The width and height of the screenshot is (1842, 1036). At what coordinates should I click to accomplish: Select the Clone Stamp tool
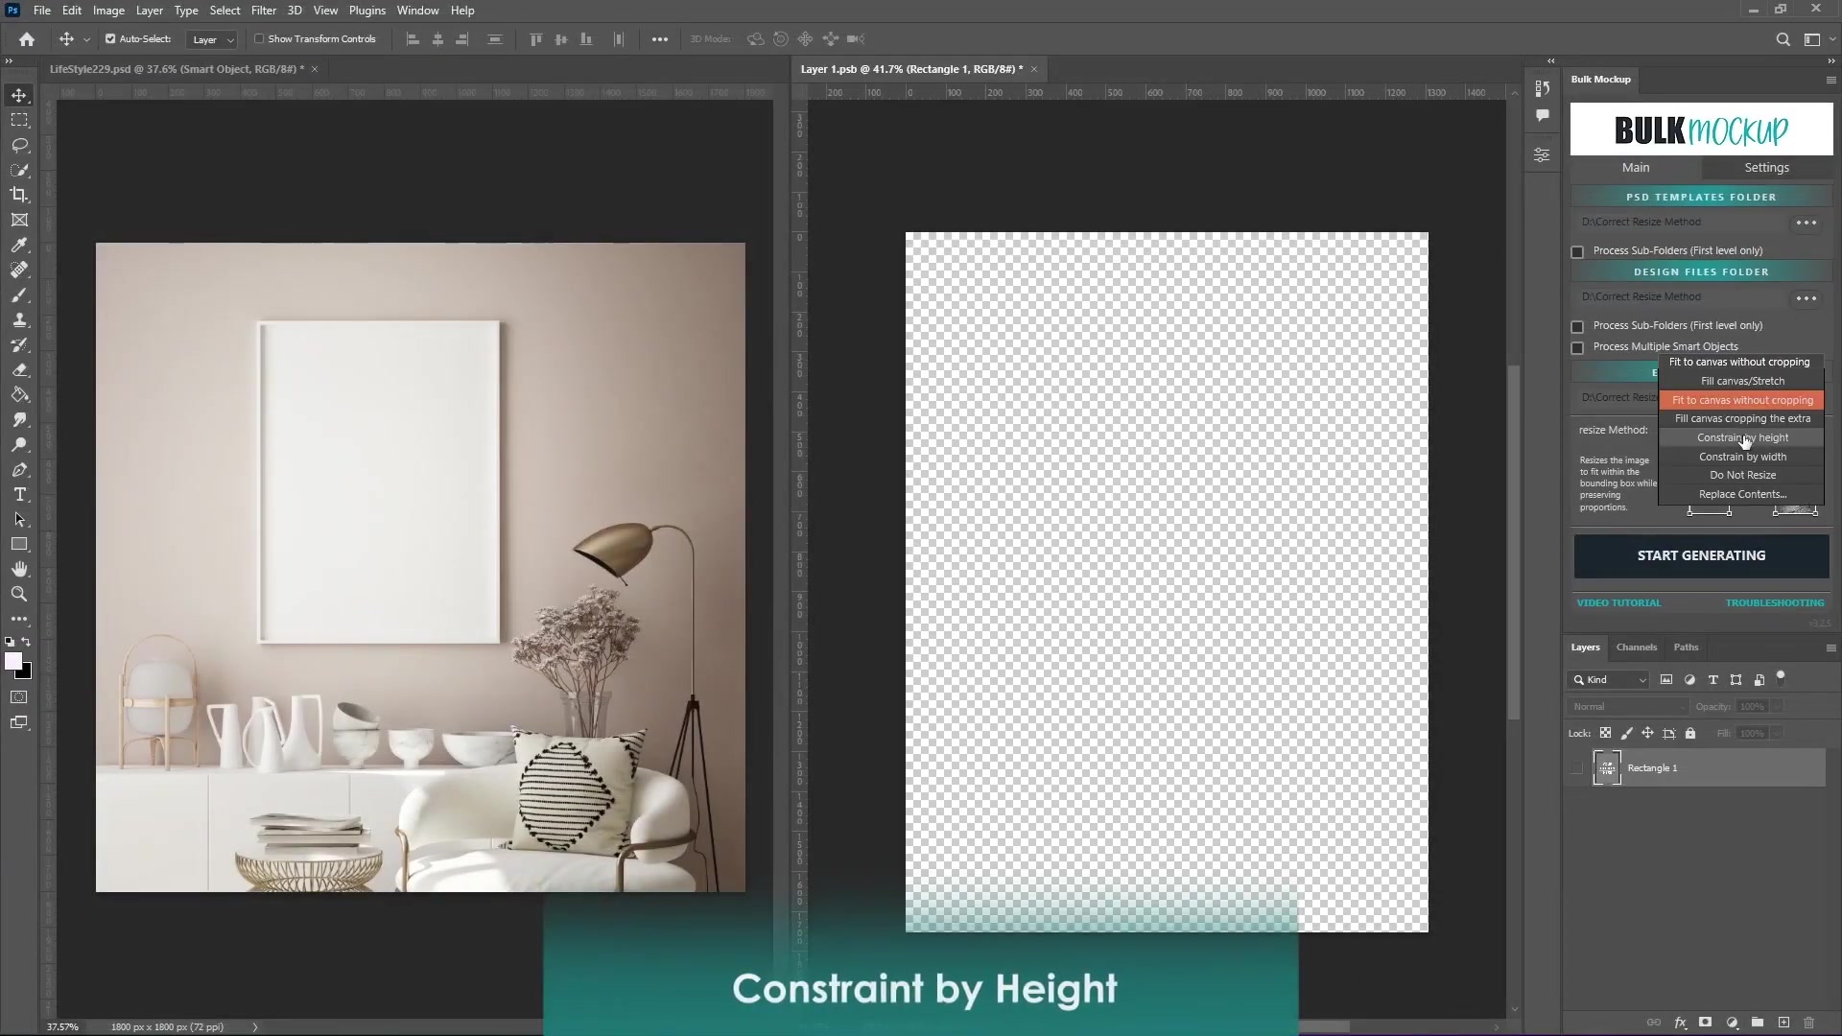(19, 319)
